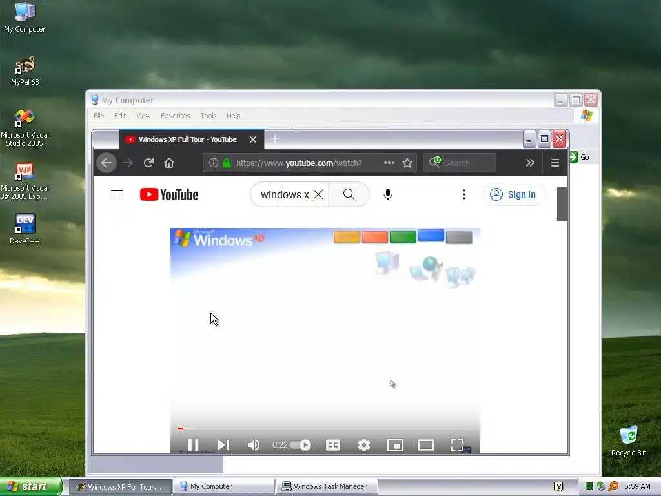
Task: Launch MyPal 68 from the desktop
Action: (25, 70)
